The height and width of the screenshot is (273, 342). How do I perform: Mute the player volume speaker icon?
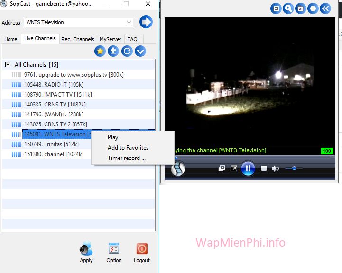(276, 168)
